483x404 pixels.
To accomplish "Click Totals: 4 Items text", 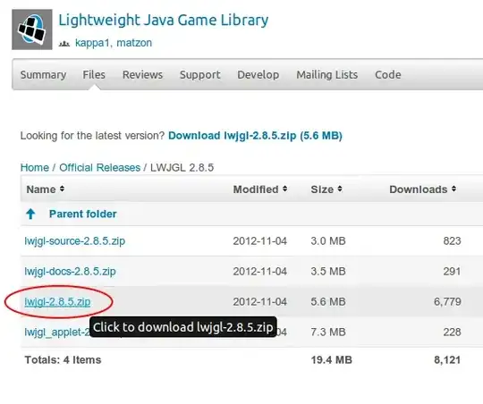I will tap(63, 359).
